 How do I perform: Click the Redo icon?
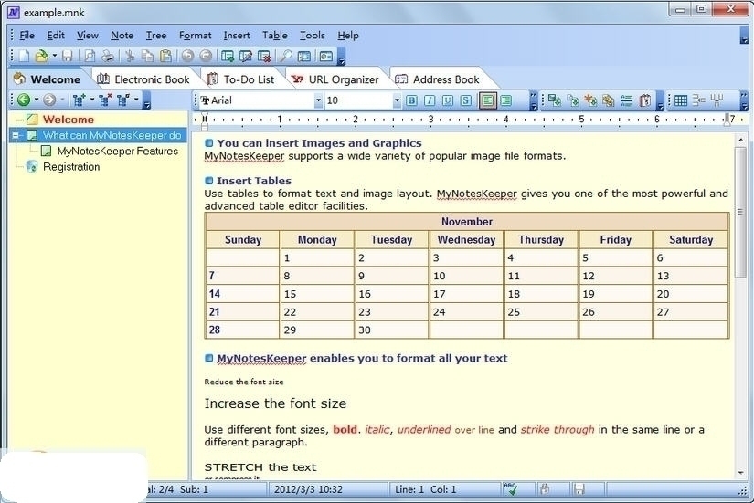(x=206, y=57)
